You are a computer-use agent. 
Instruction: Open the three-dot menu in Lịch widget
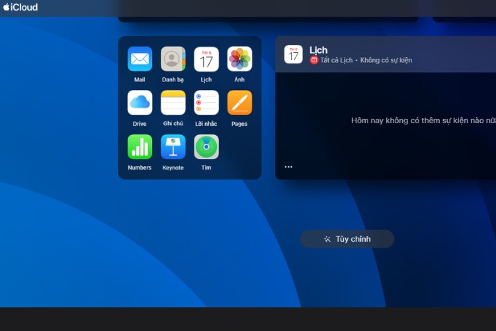coord(288,167)
